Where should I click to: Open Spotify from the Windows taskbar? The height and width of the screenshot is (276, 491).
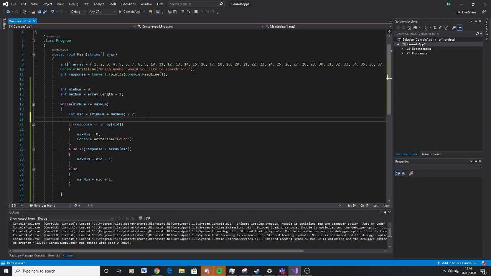(x=219, y=271)
